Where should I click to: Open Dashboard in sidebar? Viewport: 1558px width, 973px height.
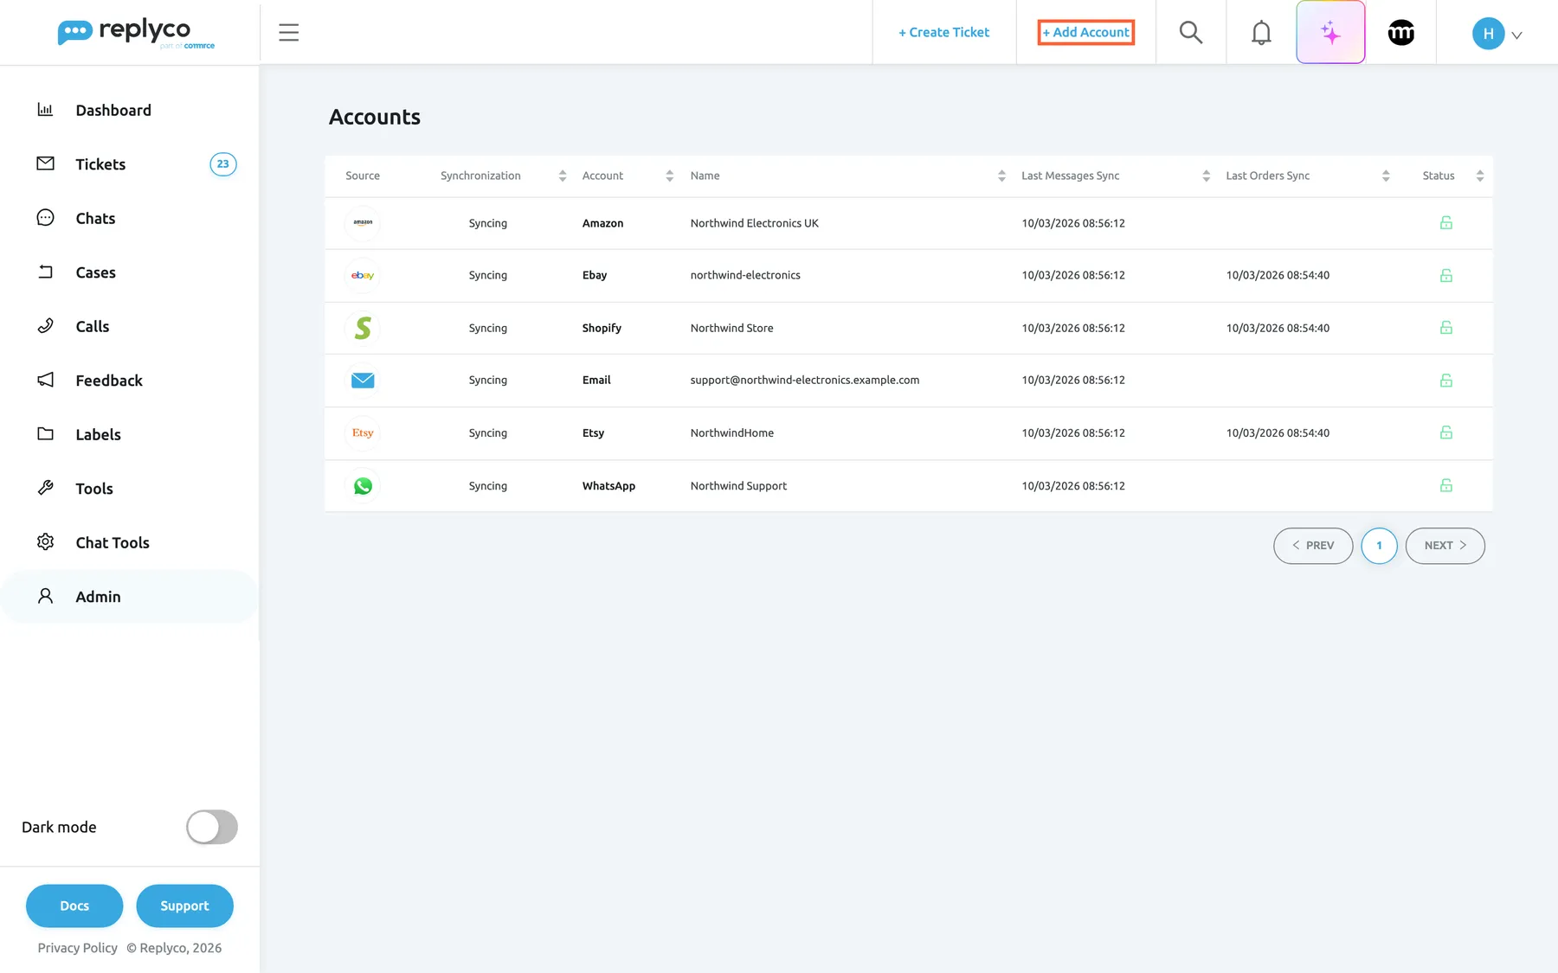pos(130,110)
